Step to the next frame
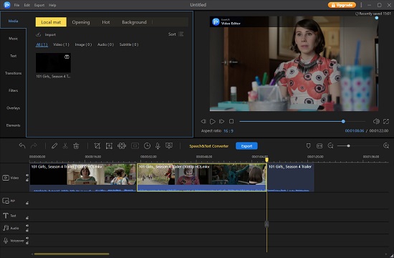The height and width of the screenshot is (258, 394). (x=221, y=121)
